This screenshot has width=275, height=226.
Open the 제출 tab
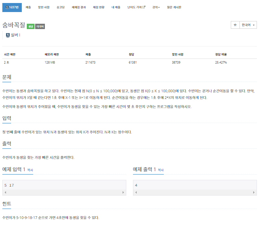pyautogui.click(x=28, y=7)
